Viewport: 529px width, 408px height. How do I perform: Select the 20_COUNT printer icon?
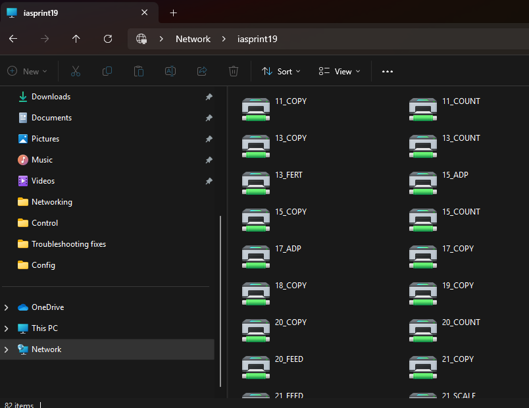pyautogui.click(x=422, y=330)
